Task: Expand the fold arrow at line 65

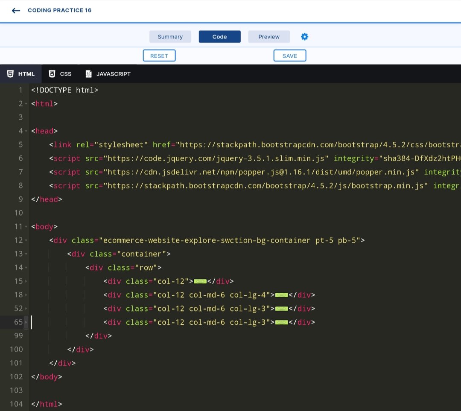Action: click(26, 323)
